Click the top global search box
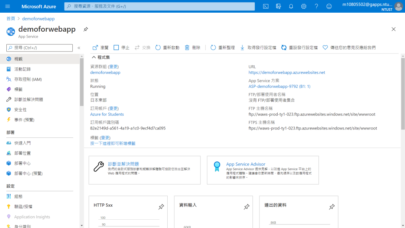Viewport: 405px width, 228px height. (x=159, y=6)
